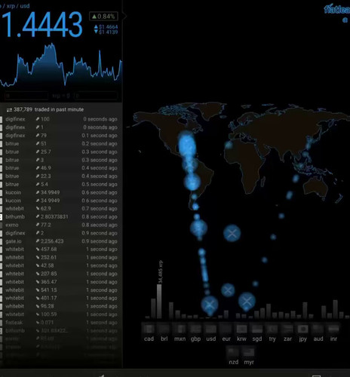
Task: Select the fiatleak 0.071 trade row
Action: pos(61,323)
